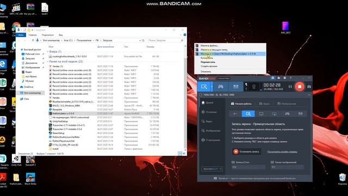The image size is (348, 196).
Task: Refresh the Explorer folder view
Action: pyautogui.click(x=144, y=40)
